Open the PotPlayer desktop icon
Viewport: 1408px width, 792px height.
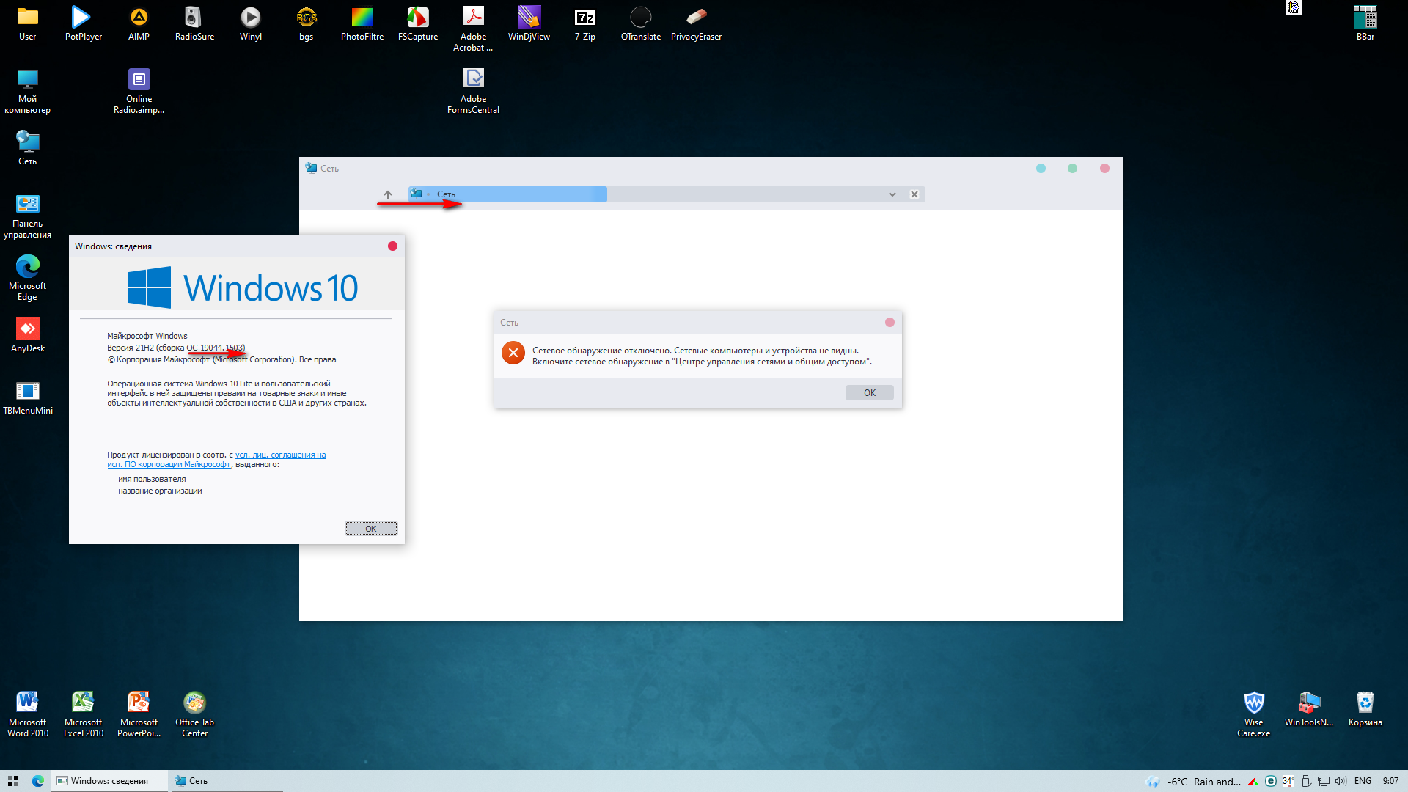[x=83, y=23]
